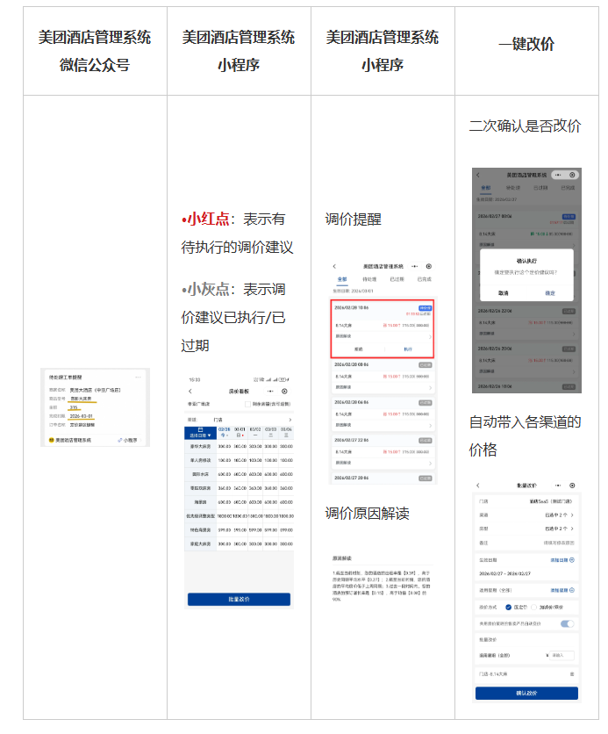Click 忽略 on the 2026/02/28 10:06 card
This screenshot has height=734, width=608.
click(x=359, y=349)
